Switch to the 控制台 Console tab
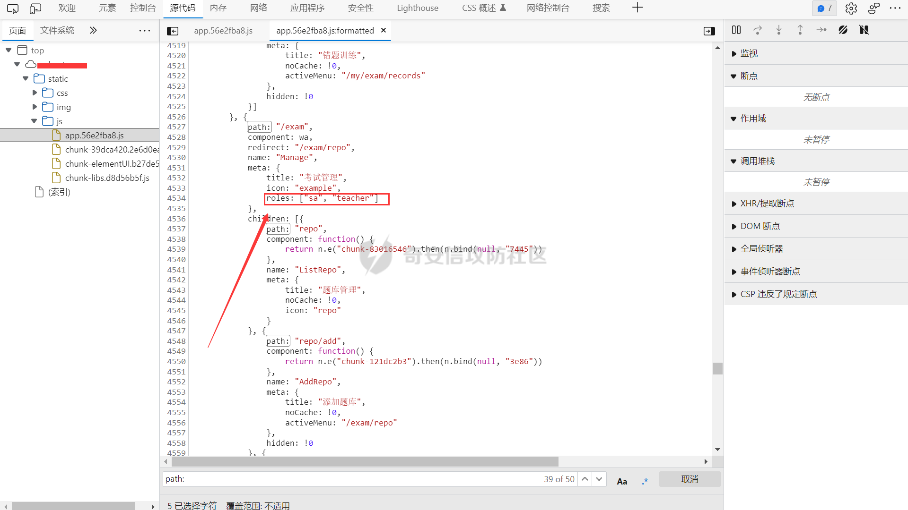908x510 pixels. coord(143,8)
